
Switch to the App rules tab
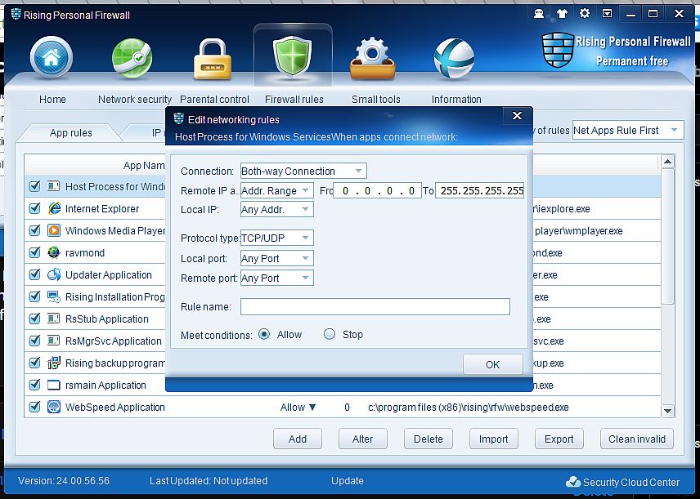[x=70, y=133]
